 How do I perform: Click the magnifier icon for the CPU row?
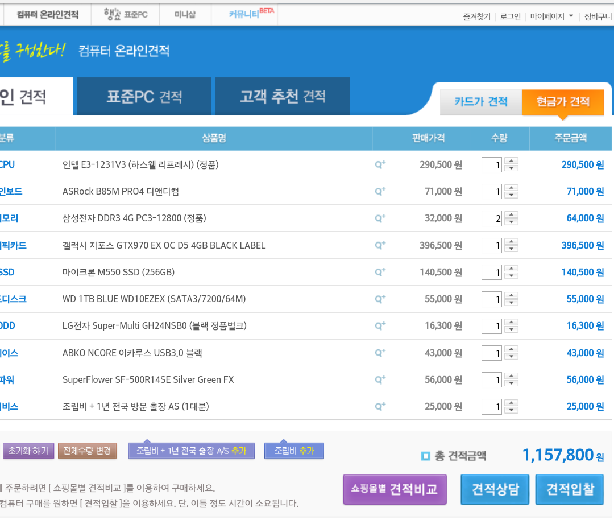[380, 165]
